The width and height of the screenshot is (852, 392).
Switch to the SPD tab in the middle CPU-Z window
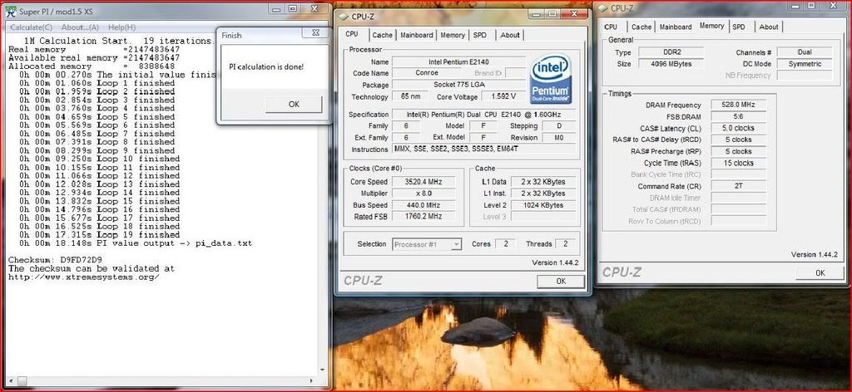pos(480,35)
